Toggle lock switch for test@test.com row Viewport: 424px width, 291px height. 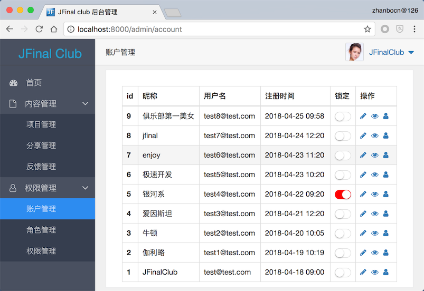pos(343,273)
